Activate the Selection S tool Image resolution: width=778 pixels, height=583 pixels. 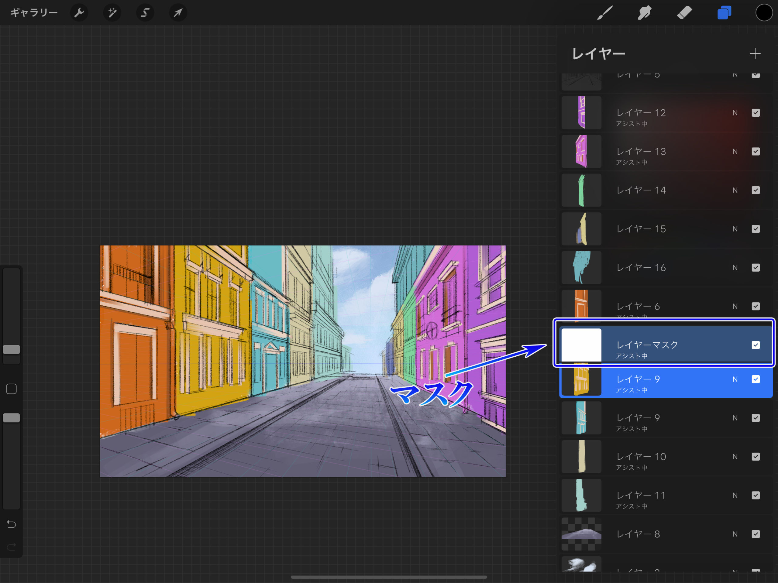pos(145,13)
